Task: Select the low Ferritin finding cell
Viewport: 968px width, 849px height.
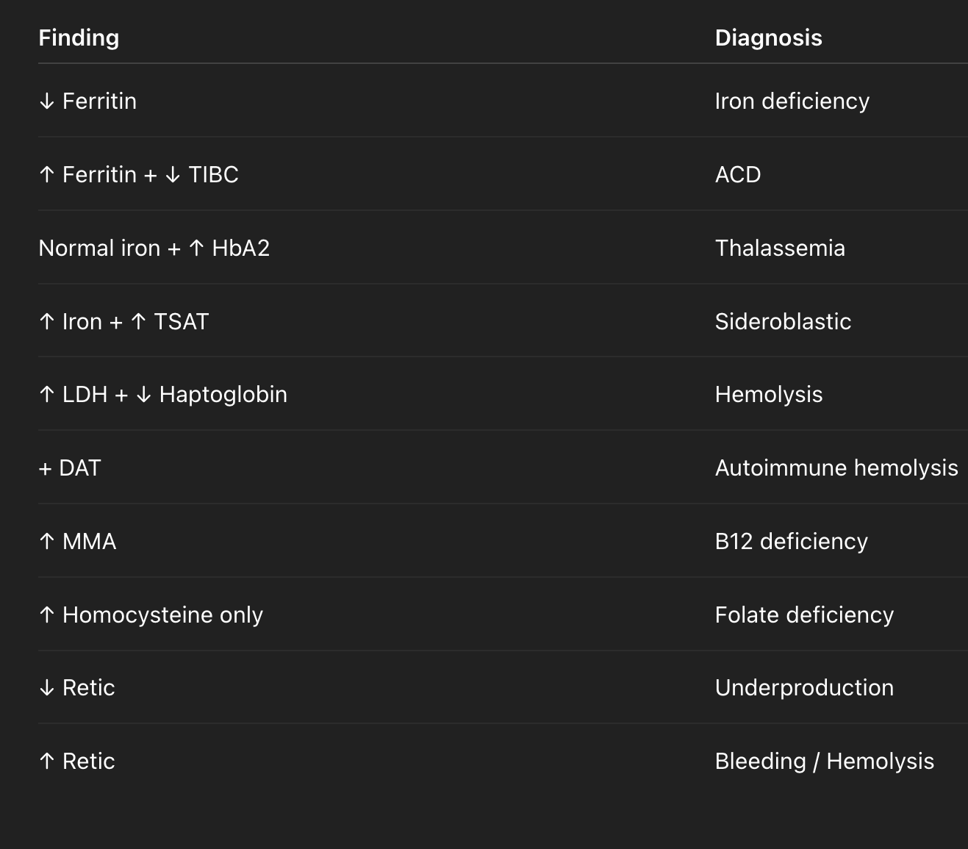Action: pyautogui.click(x=87, y=101)
